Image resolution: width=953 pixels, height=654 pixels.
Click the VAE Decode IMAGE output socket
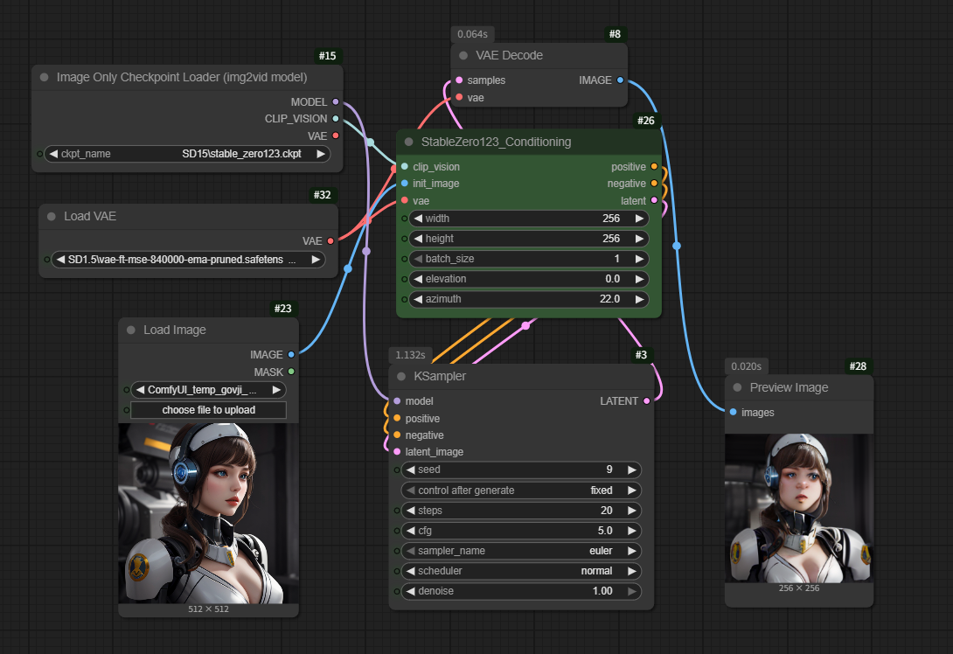[x=620, y=80]
